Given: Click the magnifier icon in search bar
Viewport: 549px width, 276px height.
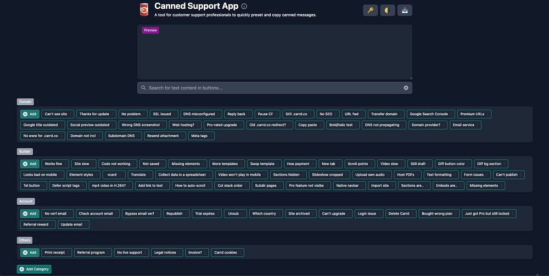Looking at the screenshot, I should pyautogui.click(x=143, y=88).
